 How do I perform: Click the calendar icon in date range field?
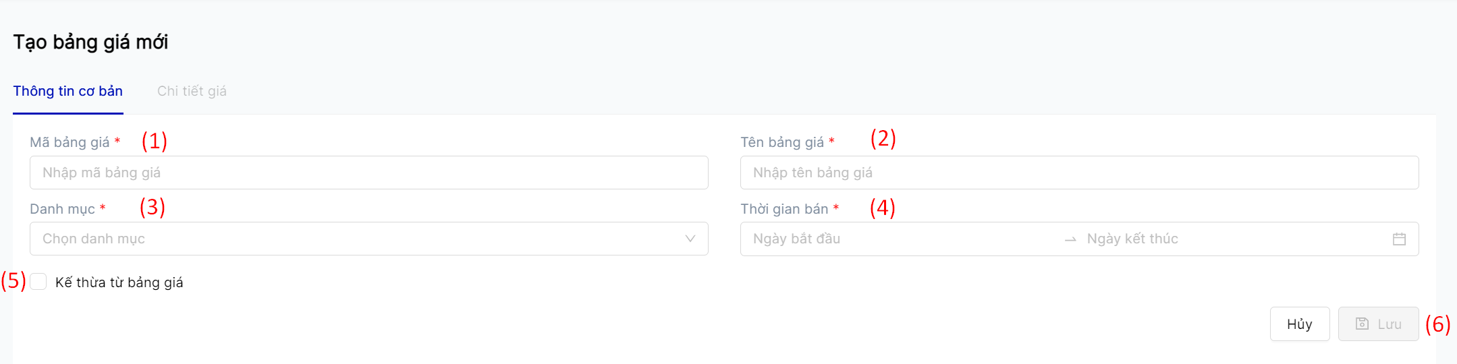(x=1399, y=239)
